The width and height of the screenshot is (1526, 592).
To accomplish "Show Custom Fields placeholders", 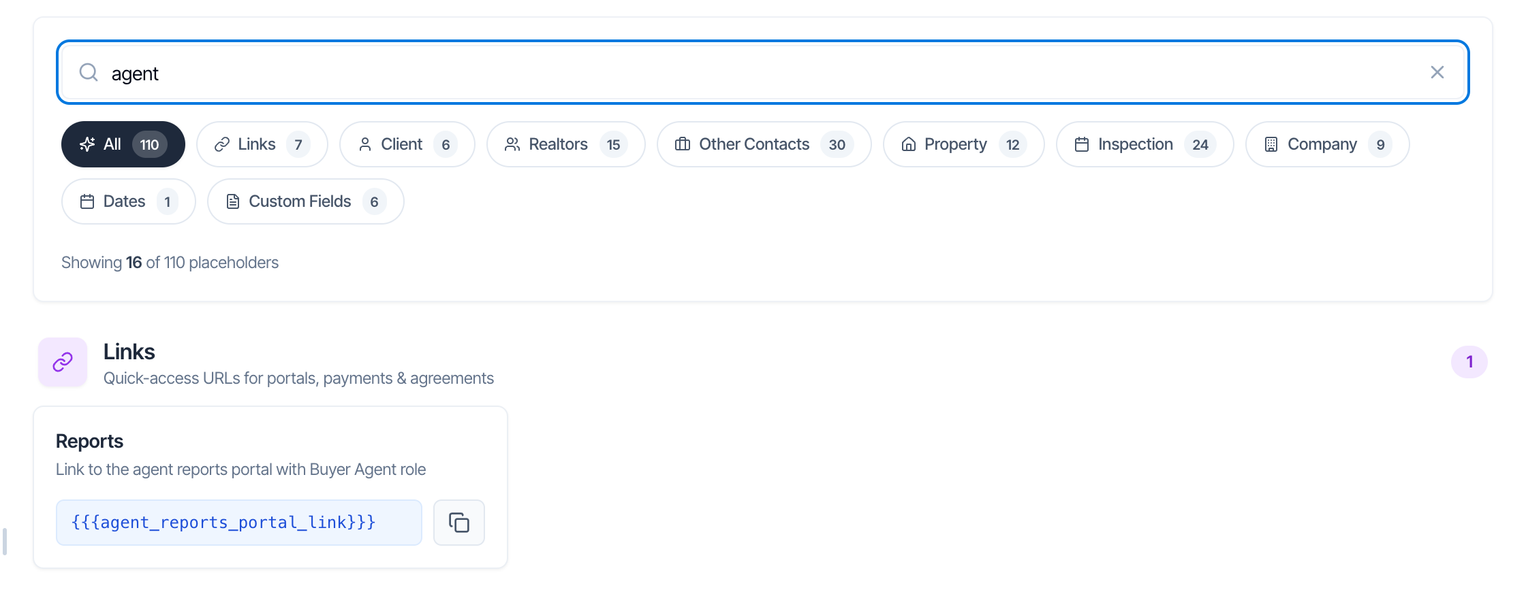I will coord(306,201).
